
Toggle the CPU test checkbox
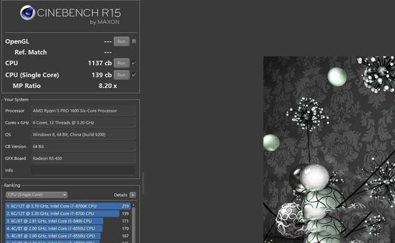[134, 63]
